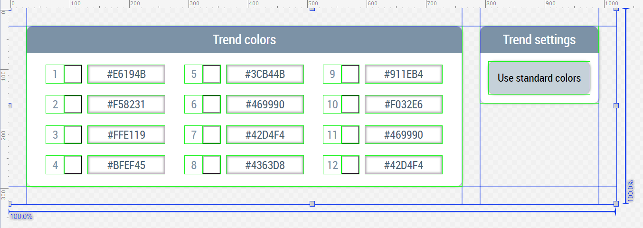Choose the color swatch for trend 10
The height and width of the screenshot is (228, 643).
(x=350, y=104)
